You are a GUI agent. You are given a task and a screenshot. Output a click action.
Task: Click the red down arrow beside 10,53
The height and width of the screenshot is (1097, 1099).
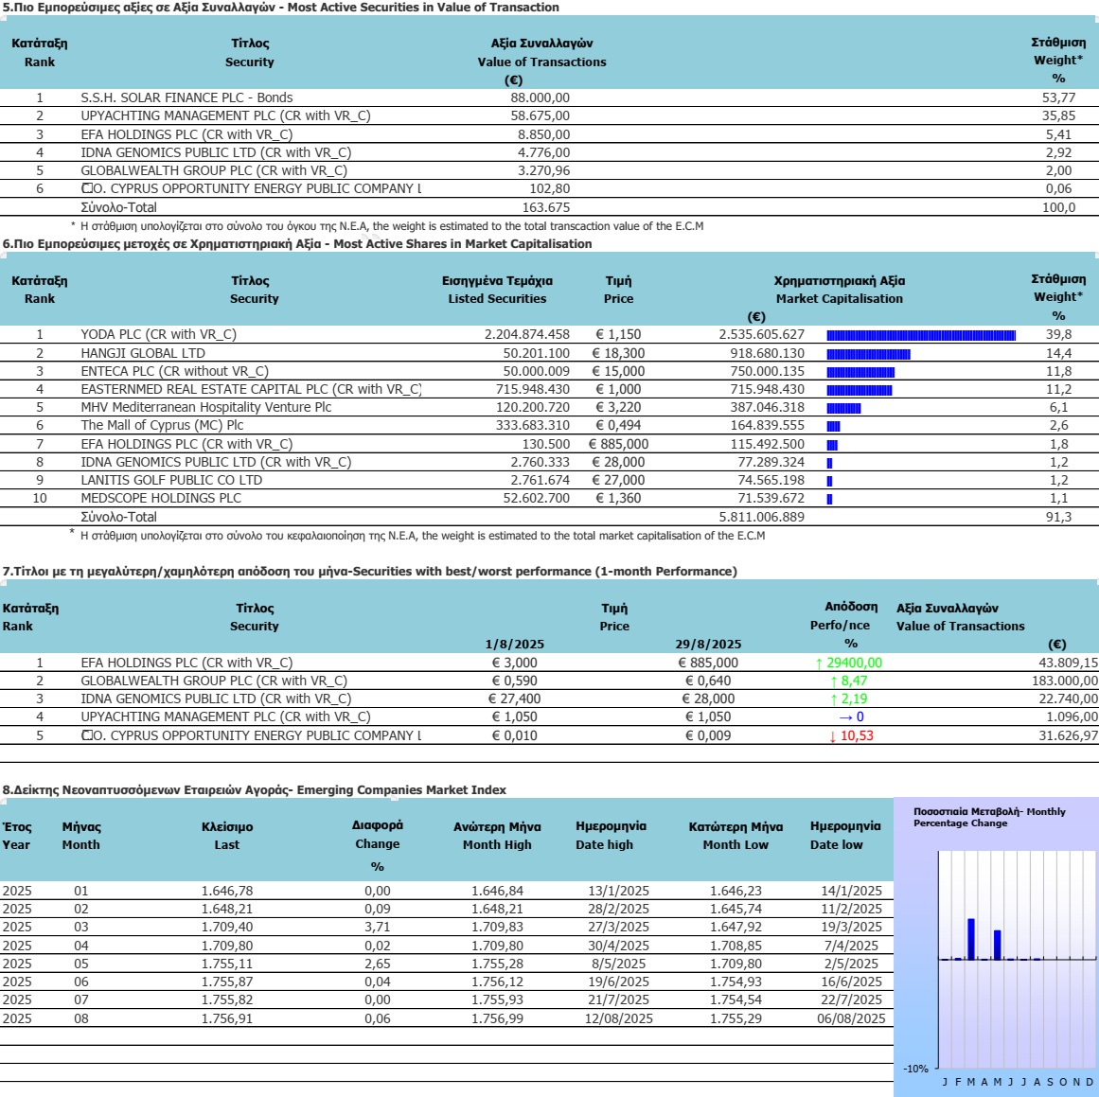[x=833, y=736]
